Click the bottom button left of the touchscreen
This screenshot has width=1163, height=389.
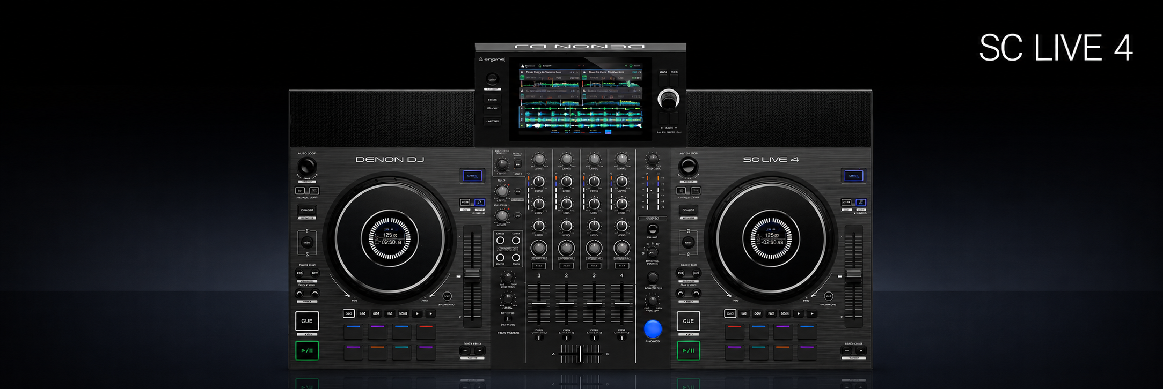tap(492, 121)
